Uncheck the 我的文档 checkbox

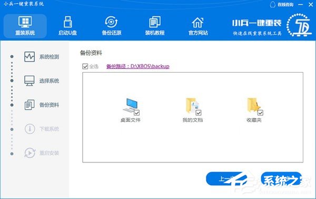click(199, 113)
